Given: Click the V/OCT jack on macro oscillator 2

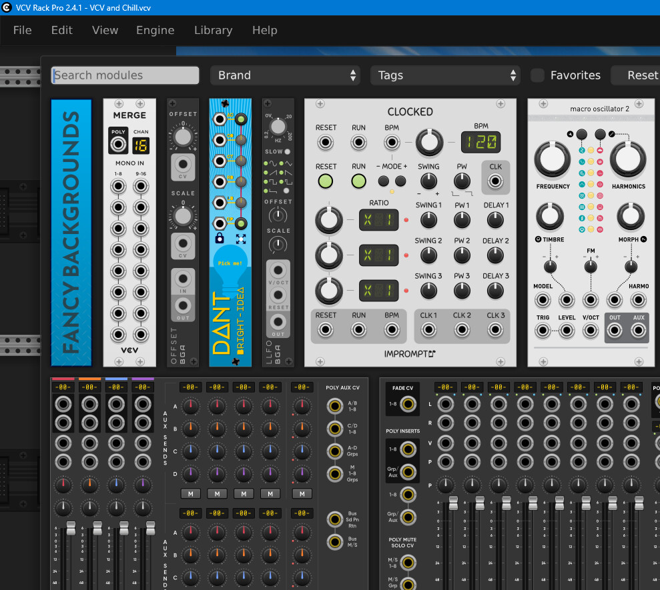Looking at the screenshot, I should pos(591,331).
